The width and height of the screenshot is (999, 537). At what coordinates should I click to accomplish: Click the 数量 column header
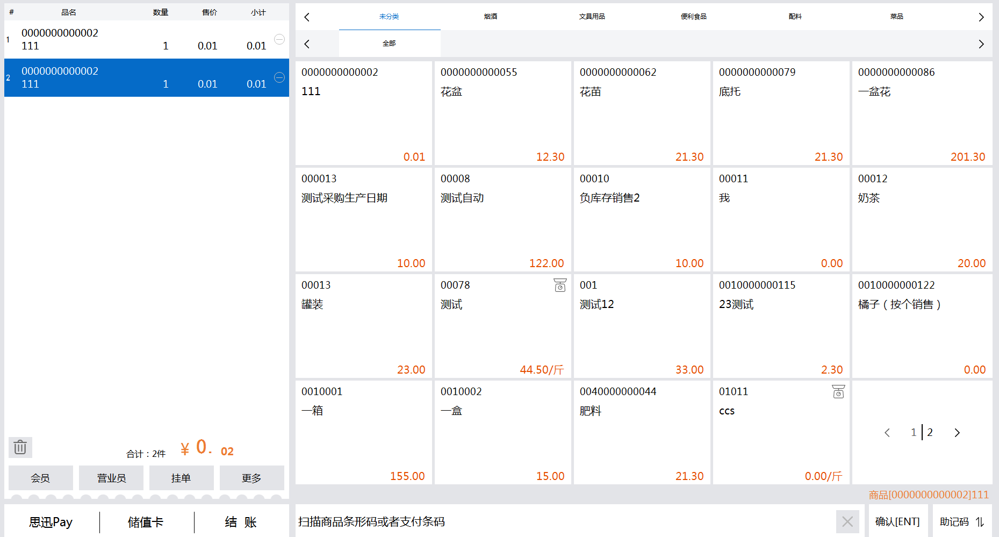161,12
